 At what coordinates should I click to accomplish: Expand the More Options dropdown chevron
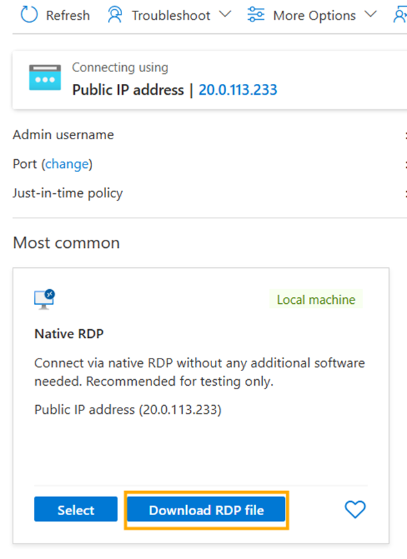pyautogui.click(x=372, y=15)
